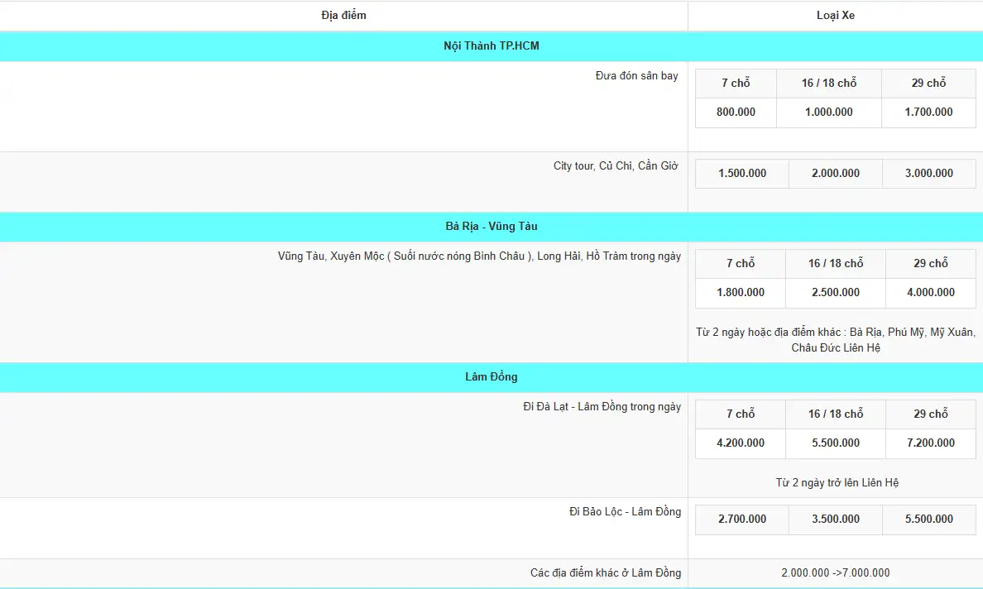Select the "Bà Rịa - Vũng Tàu" section heading

click(491, 226)
